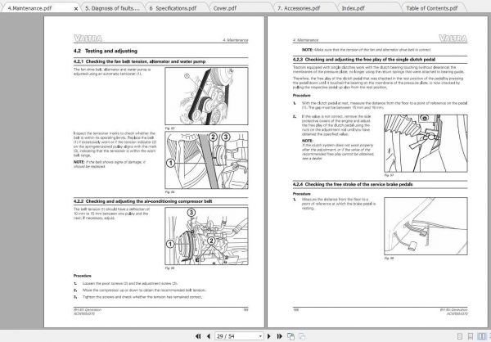Open the 7. Accessories.pdf tab

click(299, 8)
